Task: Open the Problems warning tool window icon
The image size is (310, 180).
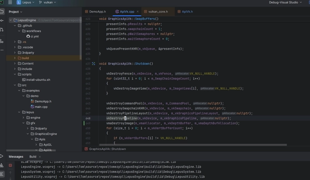Action: pos(2,166)
